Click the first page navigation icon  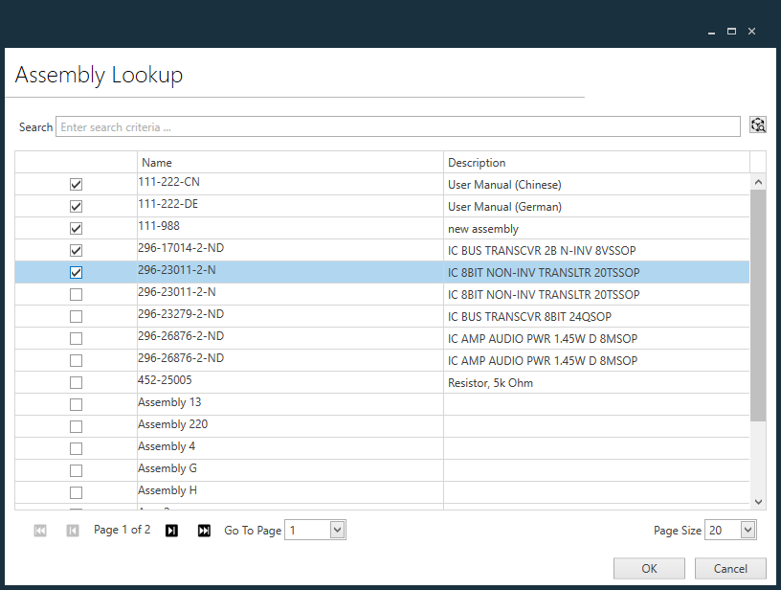pyautogui.click(x=39, y=530)
